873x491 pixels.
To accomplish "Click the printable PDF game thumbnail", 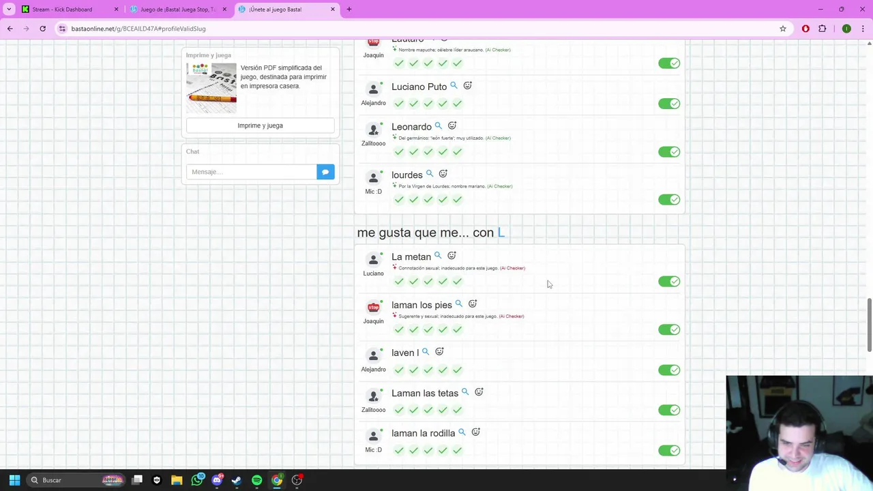I will point(211,88).
